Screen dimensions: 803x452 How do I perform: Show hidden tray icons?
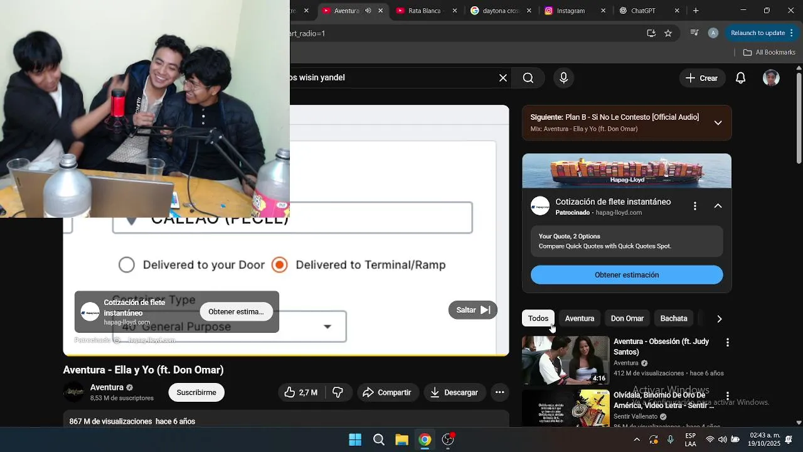[637, 439]
